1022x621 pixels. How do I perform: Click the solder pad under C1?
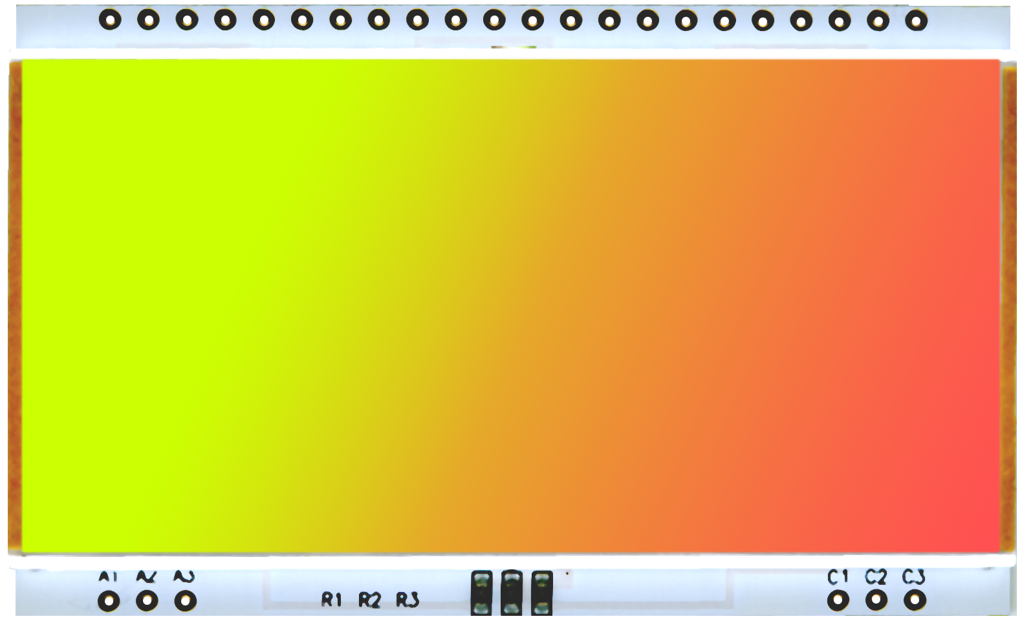[838, 601]
